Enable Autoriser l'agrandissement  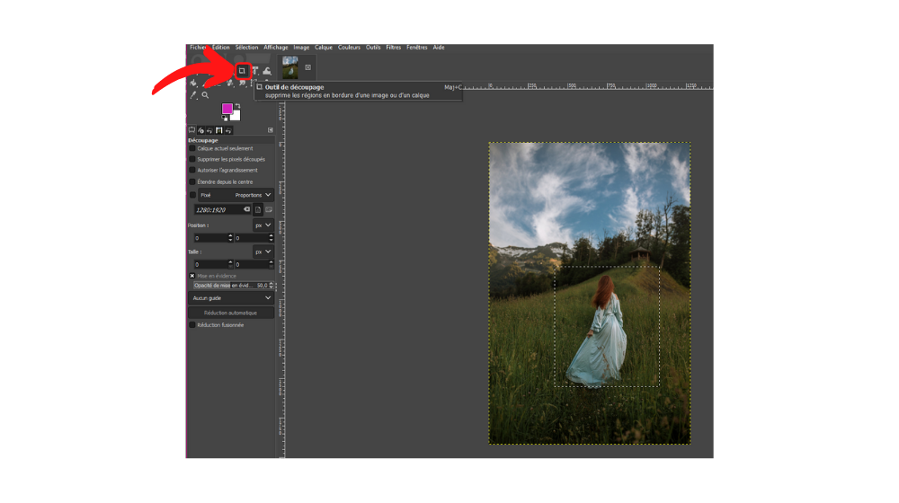tap(192, 170)
